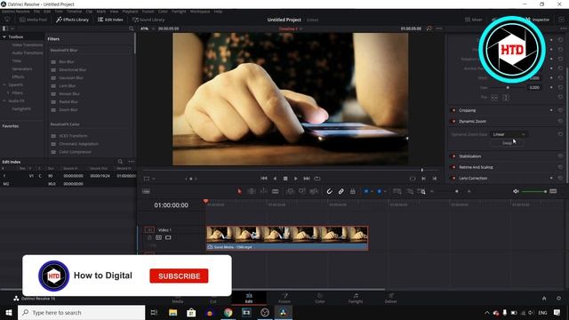Toggle the Dynamic Zoom enable switch
569x320 pixels.
(x=453, y=121)
